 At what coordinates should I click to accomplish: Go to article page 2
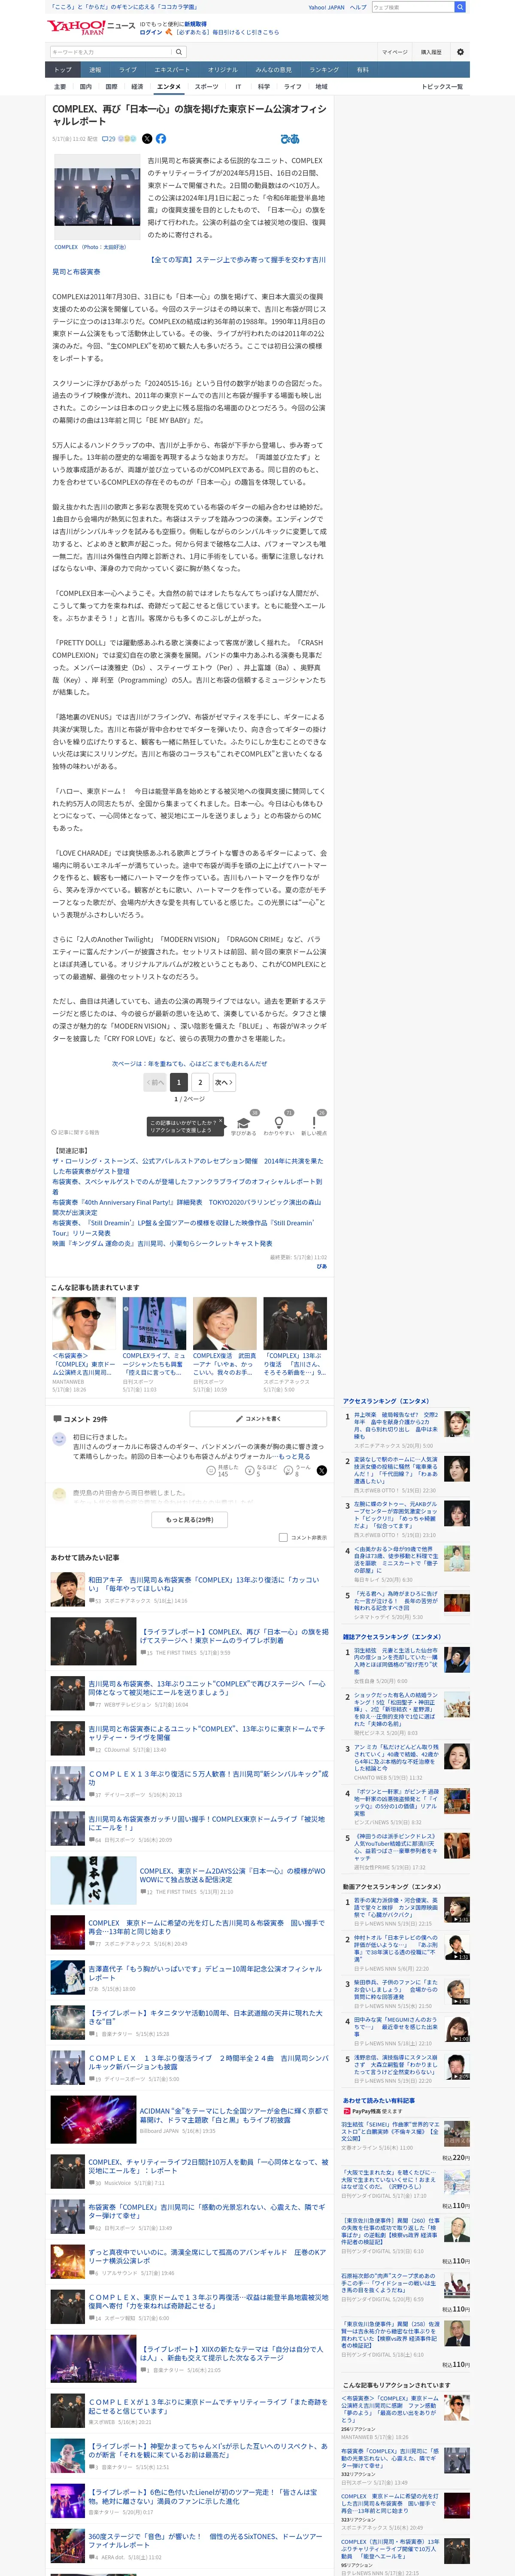[x=200, y=1081]
